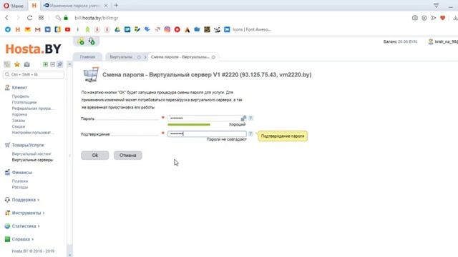Screen dimensions: 458x257
Task: Open Виртуальные серверы menu item
Action: coord(32,160)
